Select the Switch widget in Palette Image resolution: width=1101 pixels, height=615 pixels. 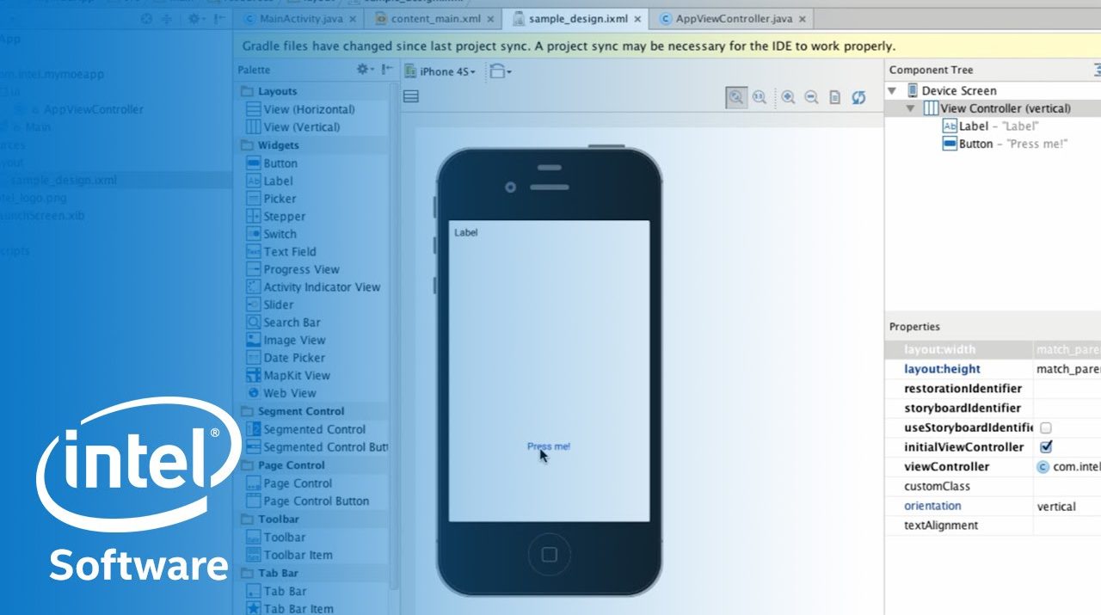pos(280,234)
